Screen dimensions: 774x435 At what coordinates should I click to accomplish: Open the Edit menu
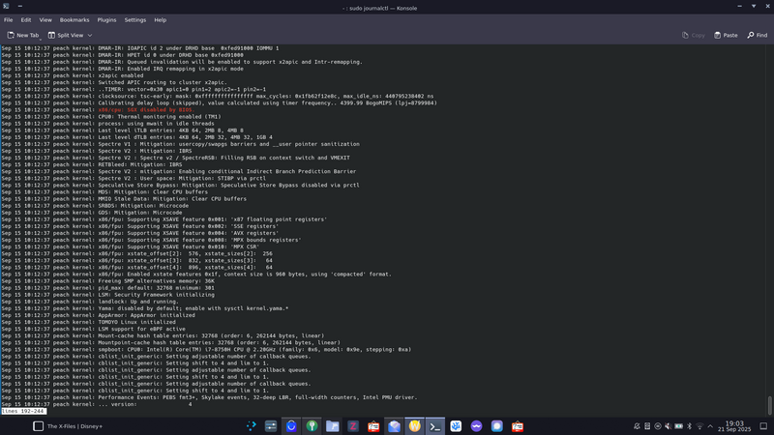pos(26,19)
